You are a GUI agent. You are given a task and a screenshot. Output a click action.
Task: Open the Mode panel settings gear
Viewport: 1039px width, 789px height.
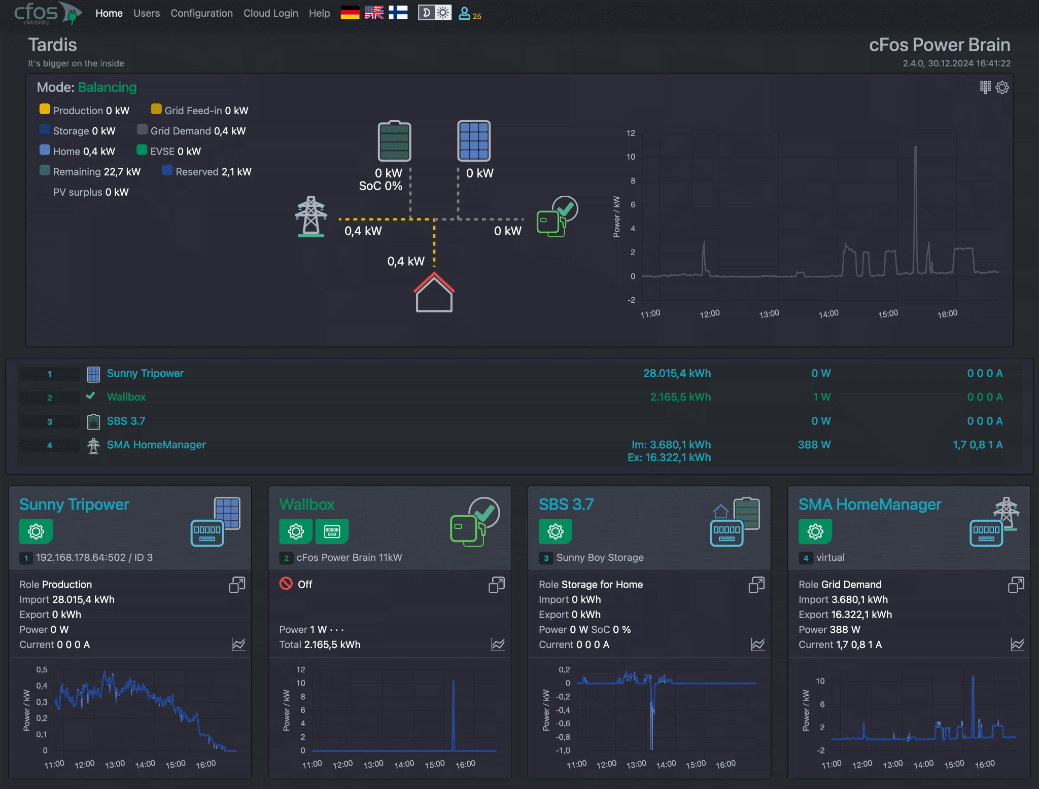tap(1002, 87)
